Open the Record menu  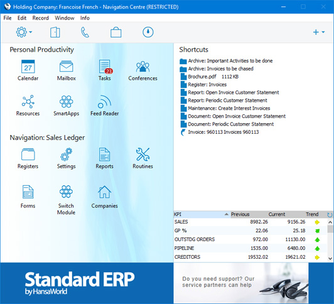[x=40, y=18]
